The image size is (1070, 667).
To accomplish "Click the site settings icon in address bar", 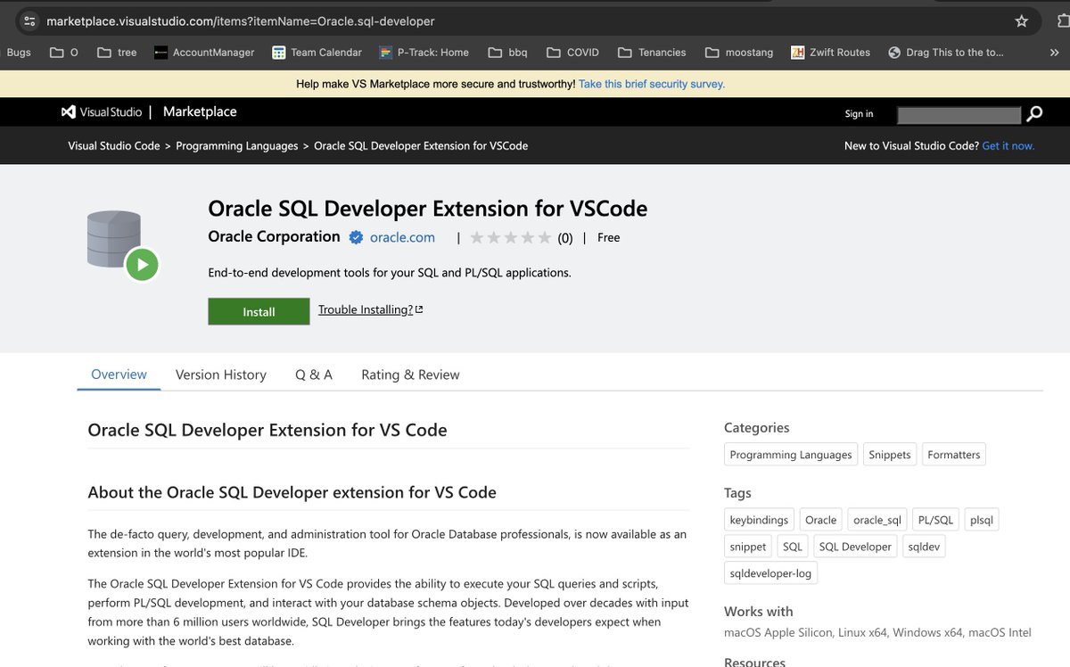I will pyautogui.click(x=29, y=21).
